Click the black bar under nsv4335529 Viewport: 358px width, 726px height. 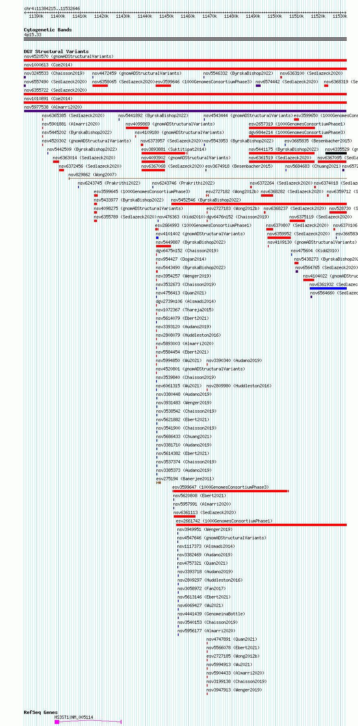coord(336,153)
